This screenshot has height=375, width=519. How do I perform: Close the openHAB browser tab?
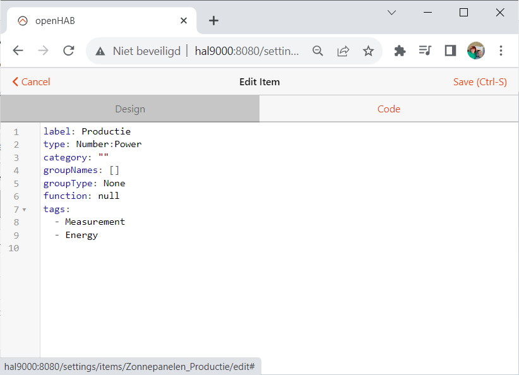click(x=184, y=21)
